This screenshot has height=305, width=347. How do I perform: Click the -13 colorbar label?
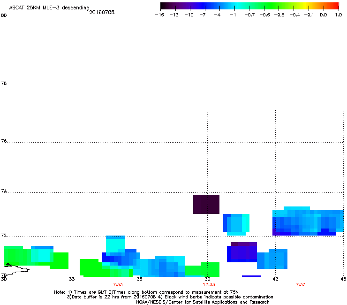pyautogui.click(x=174, y=15)
